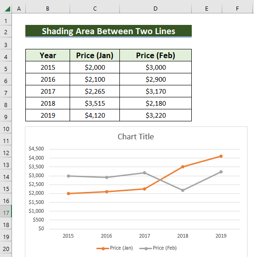Click the Year header cell

pos(47,55)
